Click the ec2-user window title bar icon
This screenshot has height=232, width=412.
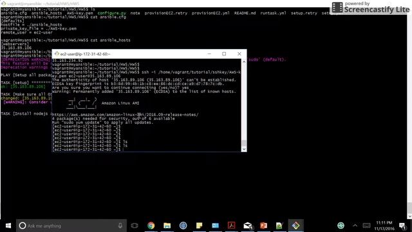coord(57,53)
